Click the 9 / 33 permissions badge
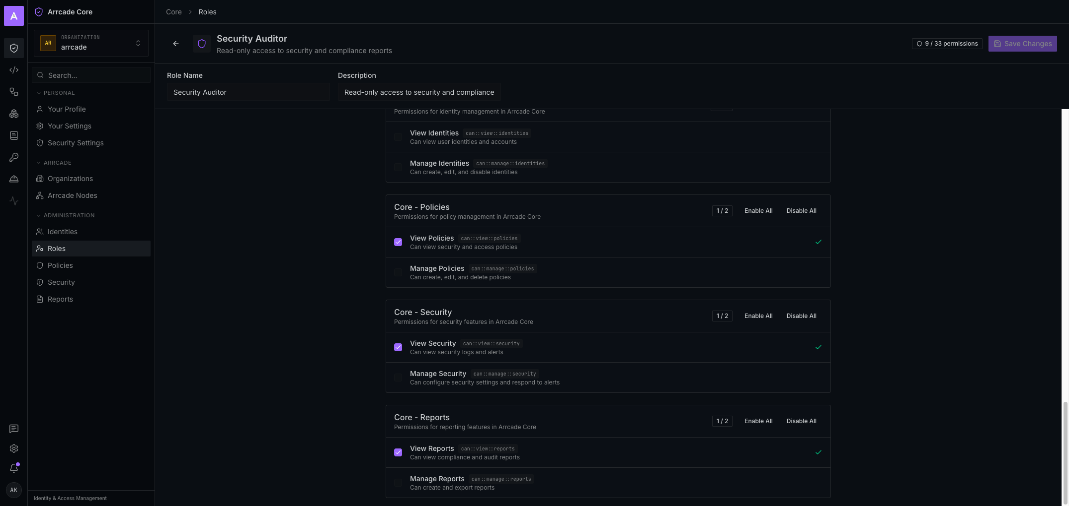 [x=947, y=44]
